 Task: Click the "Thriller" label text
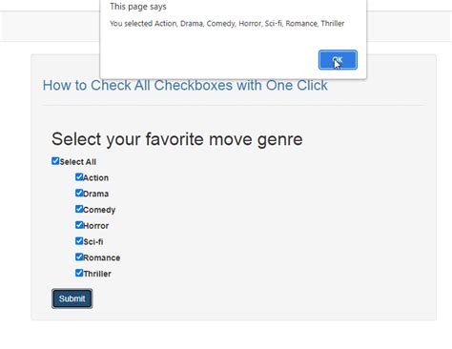[97, 274]
